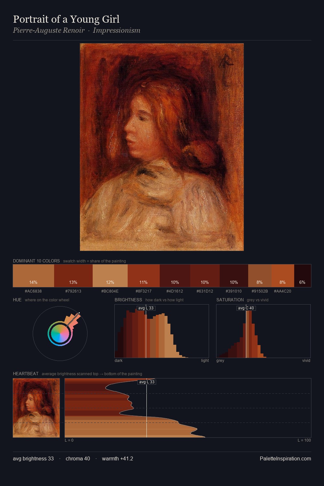Click the hex code text #4D1612

[x=175, y=291]
